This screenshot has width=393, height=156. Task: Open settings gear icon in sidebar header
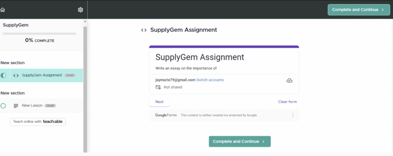[80, 10]
